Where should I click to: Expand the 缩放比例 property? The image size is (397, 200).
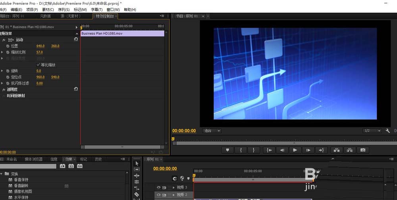(2, 52)
